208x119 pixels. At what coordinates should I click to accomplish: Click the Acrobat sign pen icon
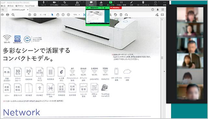(157, 15)
